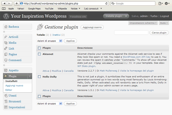Show the Totale plugins filter
The height and width of the screenshot is (115, 172).
tap(41, 35)
